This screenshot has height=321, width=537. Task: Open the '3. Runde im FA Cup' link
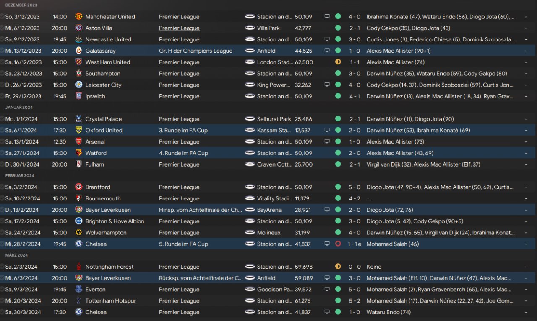183,130
